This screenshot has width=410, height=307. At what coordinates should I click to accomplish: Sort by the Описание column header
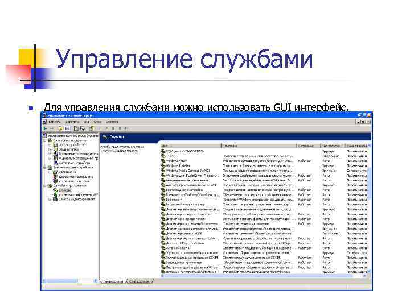pyautogui.click(x=259, y=146)
